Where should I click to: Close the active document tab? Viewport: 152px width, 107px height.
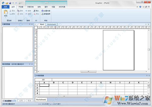[x=148, y=24]
